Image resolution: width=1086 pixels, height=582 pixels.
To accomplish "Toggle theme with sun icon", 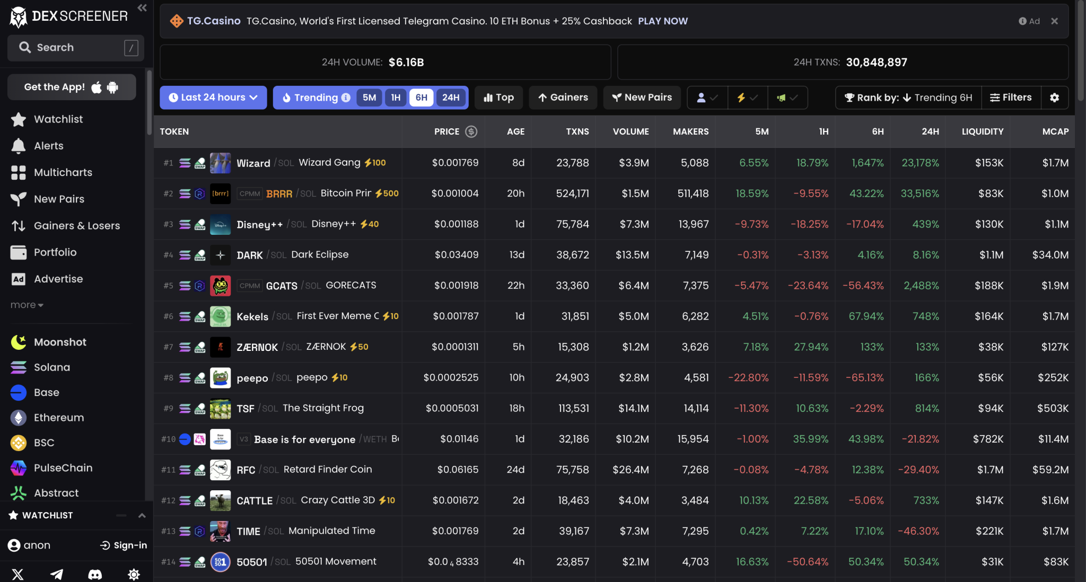I will pyautogui.click(x=134, y=574).
